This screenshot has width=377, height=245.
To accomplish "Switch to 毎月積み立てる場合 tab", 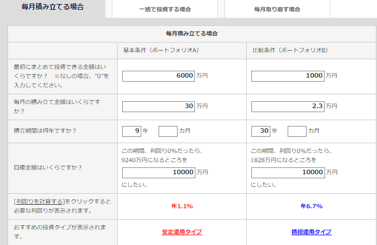I will pos(52,7).
